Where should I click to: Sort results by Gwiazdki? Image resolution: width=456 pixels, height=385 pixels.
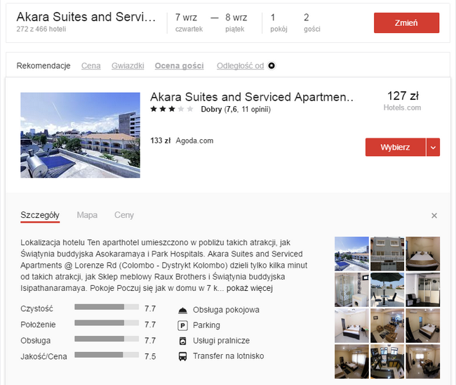[x=127, y=66]
